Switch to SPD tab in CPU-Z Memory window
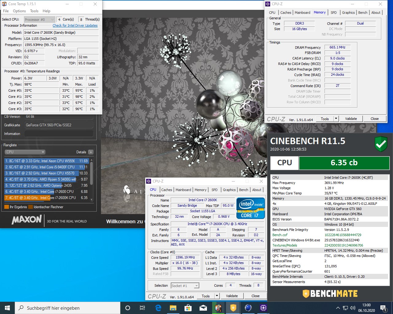This screenshot has width=393, height=314. [334, 13]
